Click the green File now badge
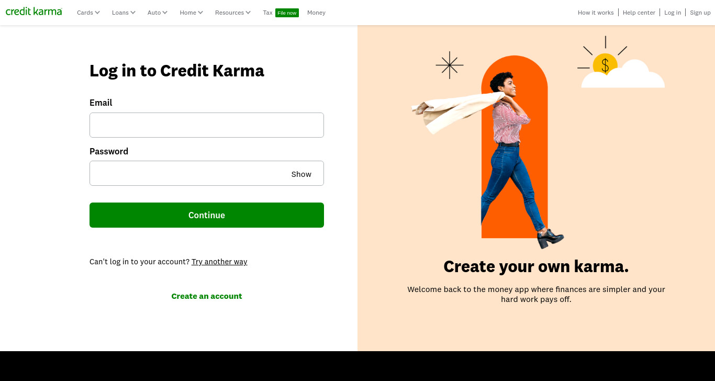Screen dimensions: 715x381 287,13
